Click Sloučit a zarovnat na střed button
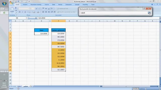Screen dimensions: 161x90 (x=66, y=12)
